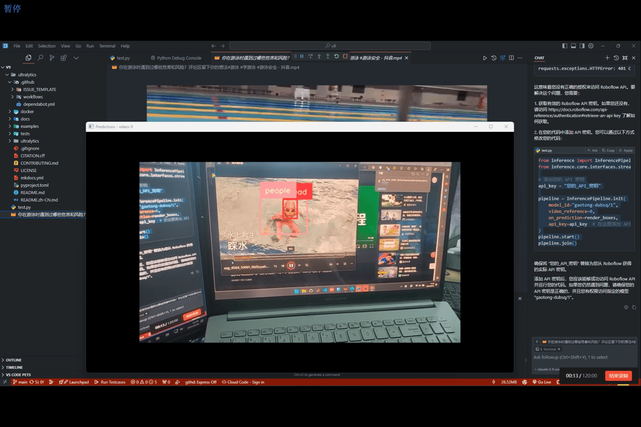641x427 pixels.
Task: Start a new chat with plus icon
Action: (607, 58)
